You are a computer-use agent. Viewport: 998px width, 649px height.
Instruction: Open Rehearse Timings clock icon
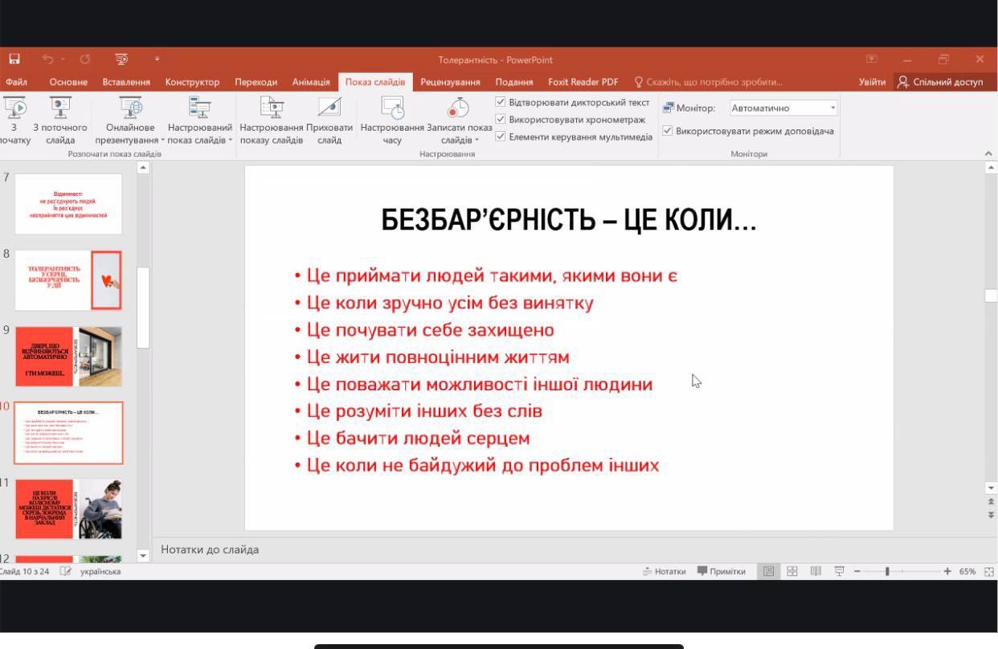[x=392, y=108]
